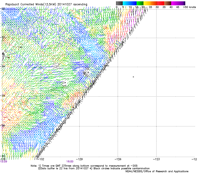The width and height of the screenshot is (197, 173).
Task: Click the longitude label '-126'
Action: point(118,159)
